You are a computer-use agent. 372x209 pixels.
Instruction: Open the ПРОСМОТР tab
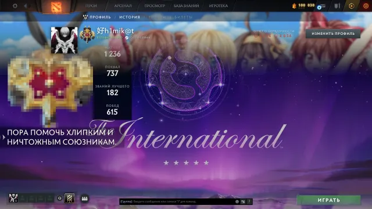coord(155,6)
